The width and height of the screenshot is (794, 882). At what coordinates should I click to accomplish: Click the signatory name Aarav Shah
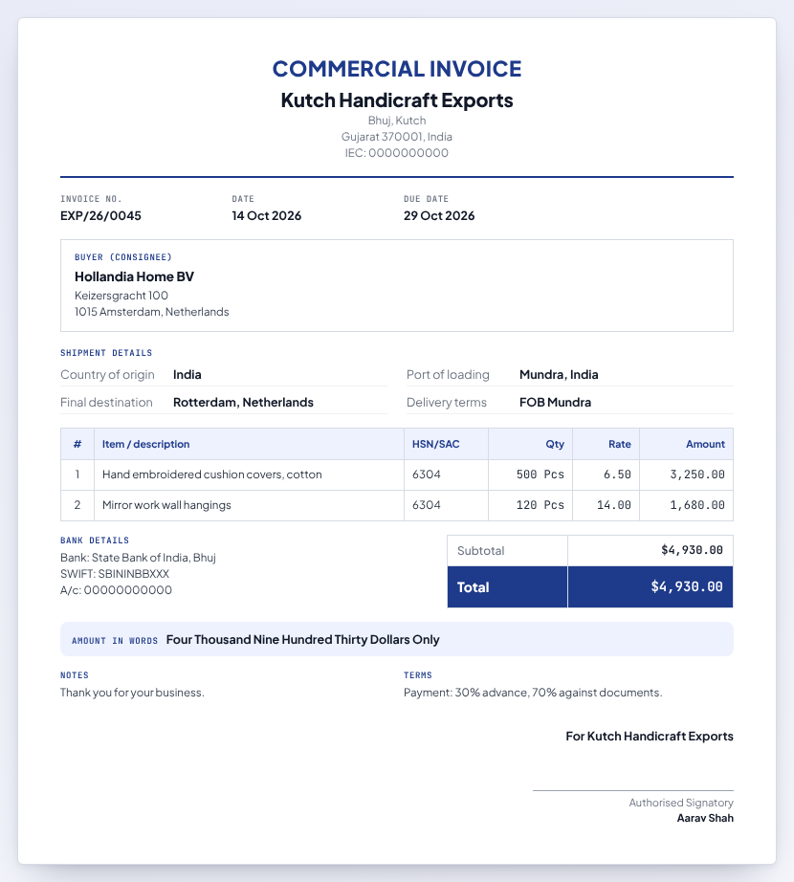pyautogui.click(x=705, y=818)
